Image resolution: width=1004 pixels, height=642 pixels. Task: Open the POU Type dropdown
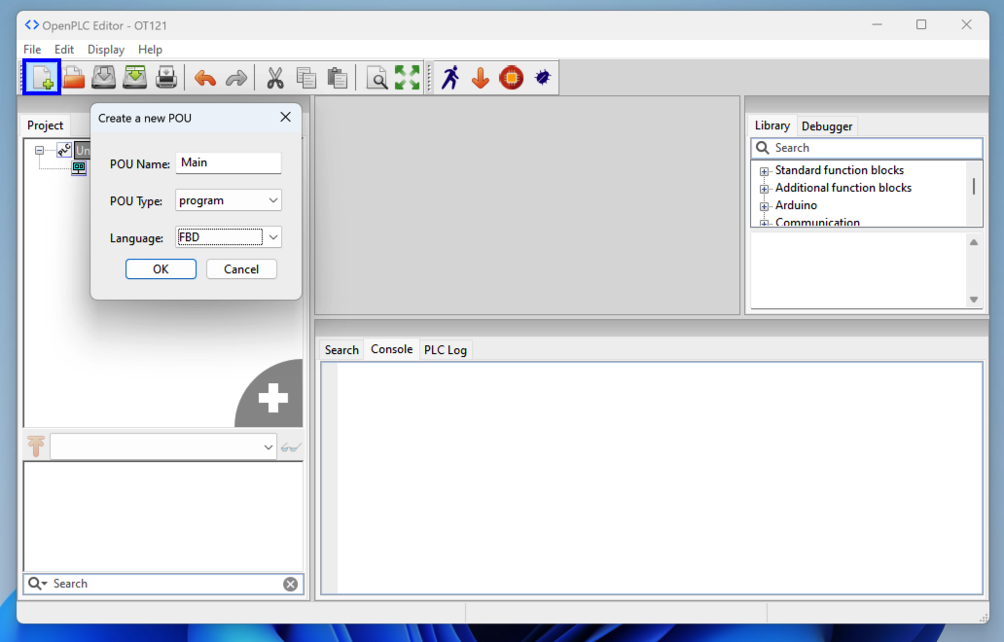pyautogui.click(x=229, y=200)
